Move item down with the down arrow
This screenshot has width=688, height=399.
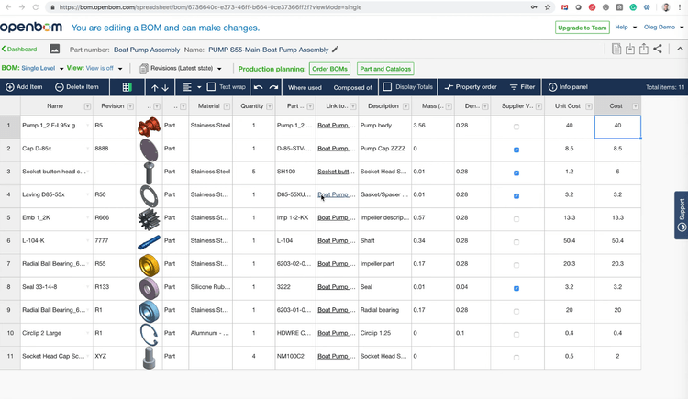click(x=165, y=87)
